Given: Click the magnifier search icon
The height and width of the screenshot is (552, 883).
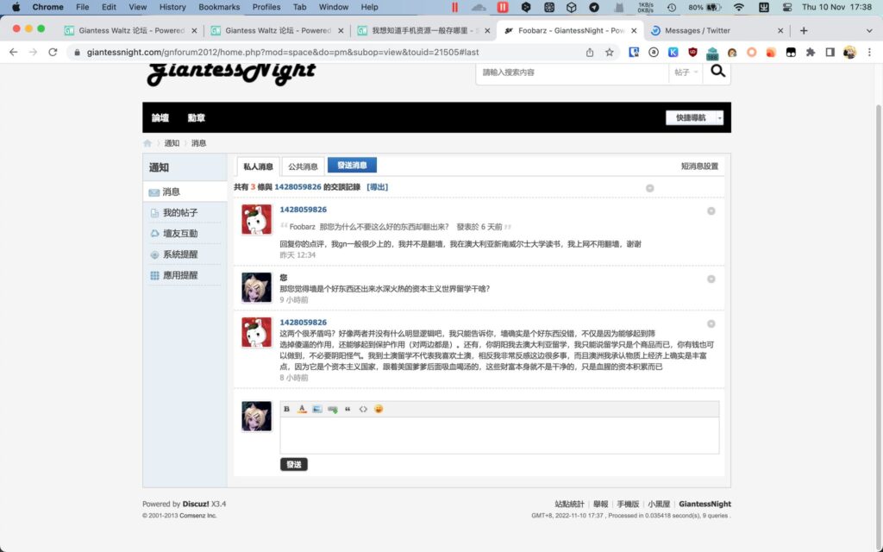Looking at the screenshot, I should [x=716, y=72].
